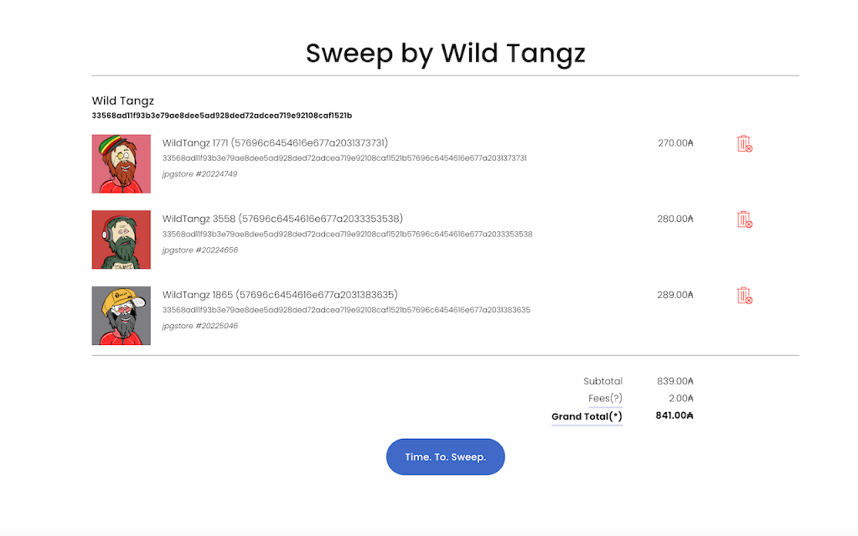Remove WildTangz 3558 with its trash icon
This screenshot has height=536, width=858.
click(744, 219)
